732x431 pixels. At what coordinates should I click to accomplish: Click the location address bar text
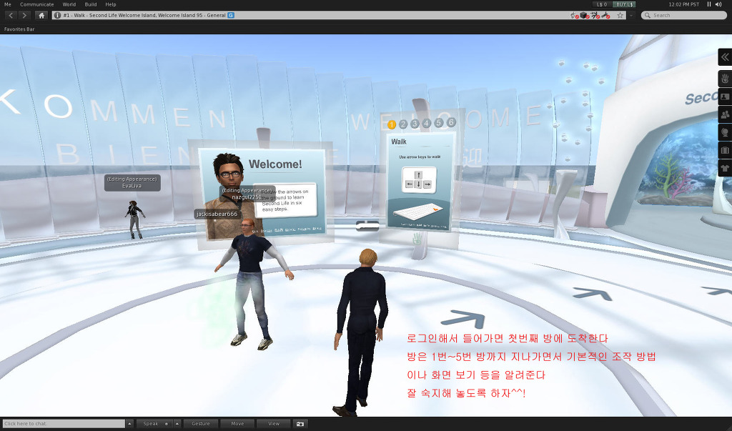pyautogui.click(x=144, y=16)
